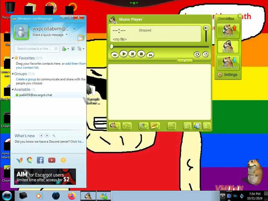Mute the Music Player speaker icon
The image size is (268, 201).
pyautogui.click(x=206, y=28)
